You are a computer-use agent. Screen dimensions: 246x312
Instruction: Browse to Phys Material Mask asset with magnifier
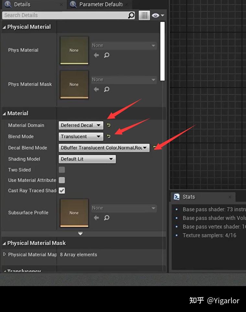tap(107, 89)
